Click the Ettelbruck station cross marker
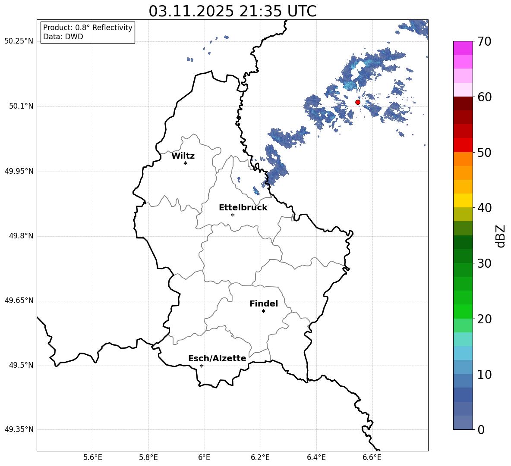The width and height of the screenshot is (511, 466). click(x=233, y=215)
